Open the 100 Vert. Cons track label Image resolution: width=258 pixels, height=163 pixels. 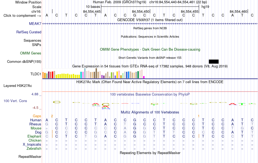click(x=15, y=101)
